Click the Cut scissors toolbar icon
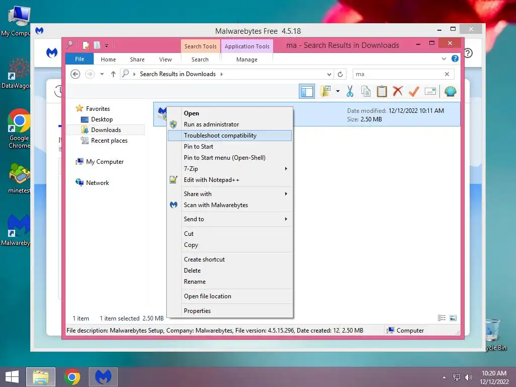Image resolution: width=516 pixels, height=387 pixels. [350, 92]
